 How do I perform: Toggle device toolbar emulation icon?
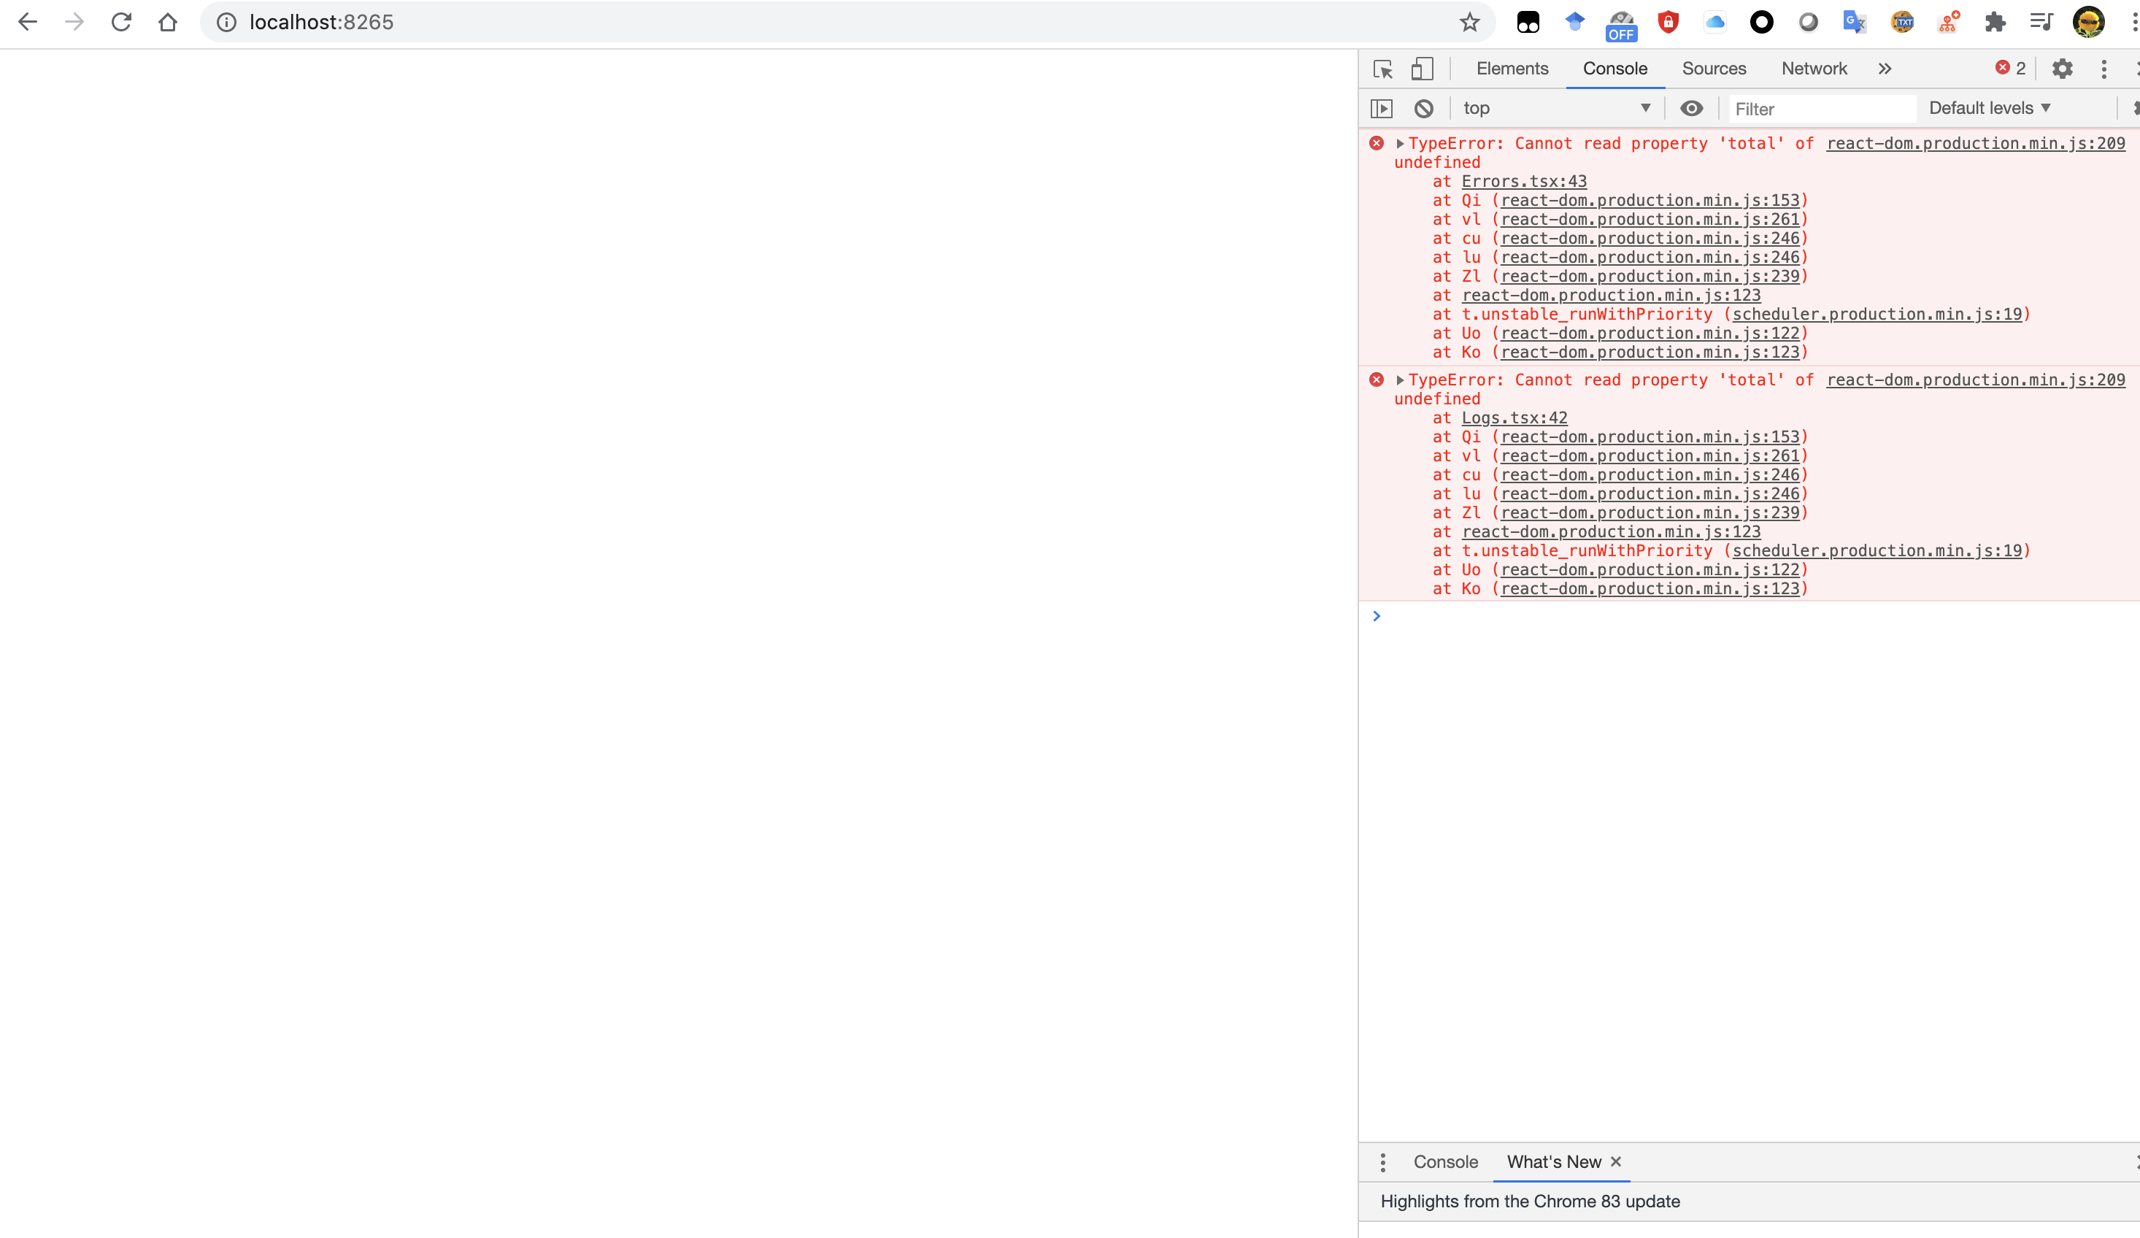[1422, 69]
